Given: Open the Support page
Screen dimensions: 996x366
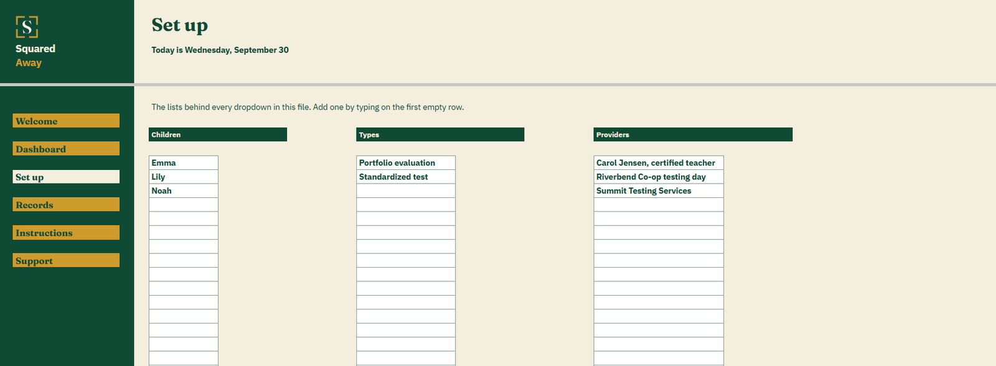Looking at the screenshot, I should click(66, 261).
